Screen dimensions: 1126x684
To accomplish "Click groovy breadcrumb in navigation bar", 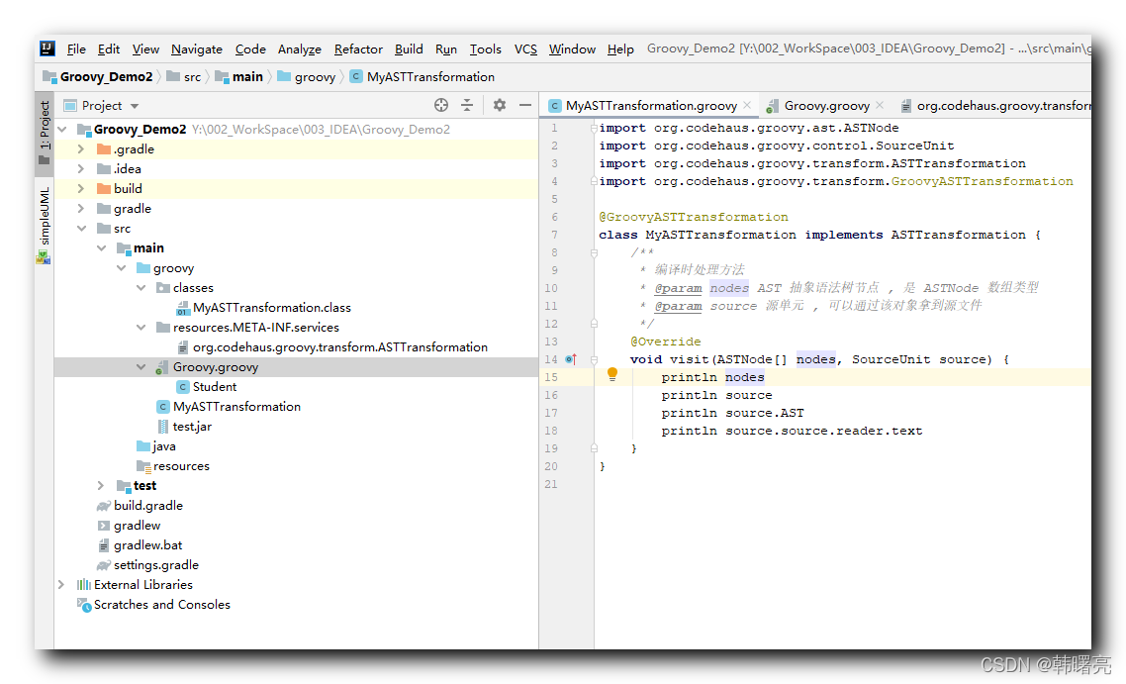I will [307, 77].
